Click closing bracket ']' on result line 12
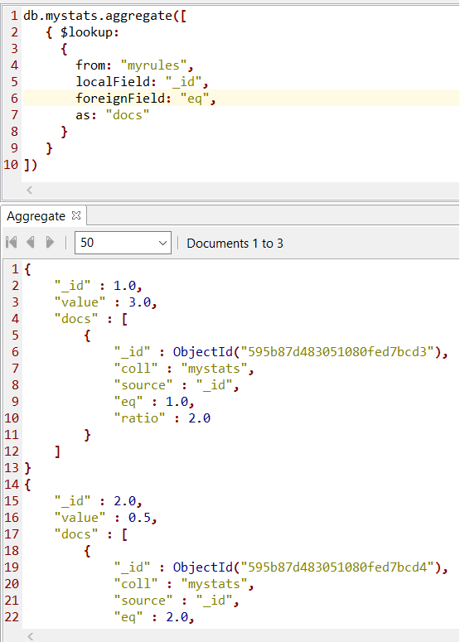 coord(57,451)
